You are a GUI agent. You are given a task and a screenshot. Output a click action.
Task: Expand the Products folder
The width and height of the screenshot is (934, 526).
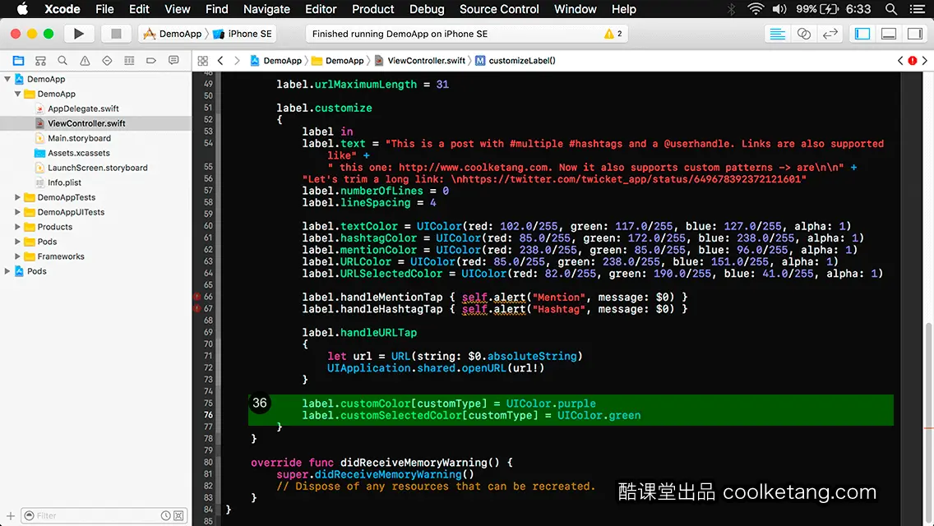[x=17, y=227]
